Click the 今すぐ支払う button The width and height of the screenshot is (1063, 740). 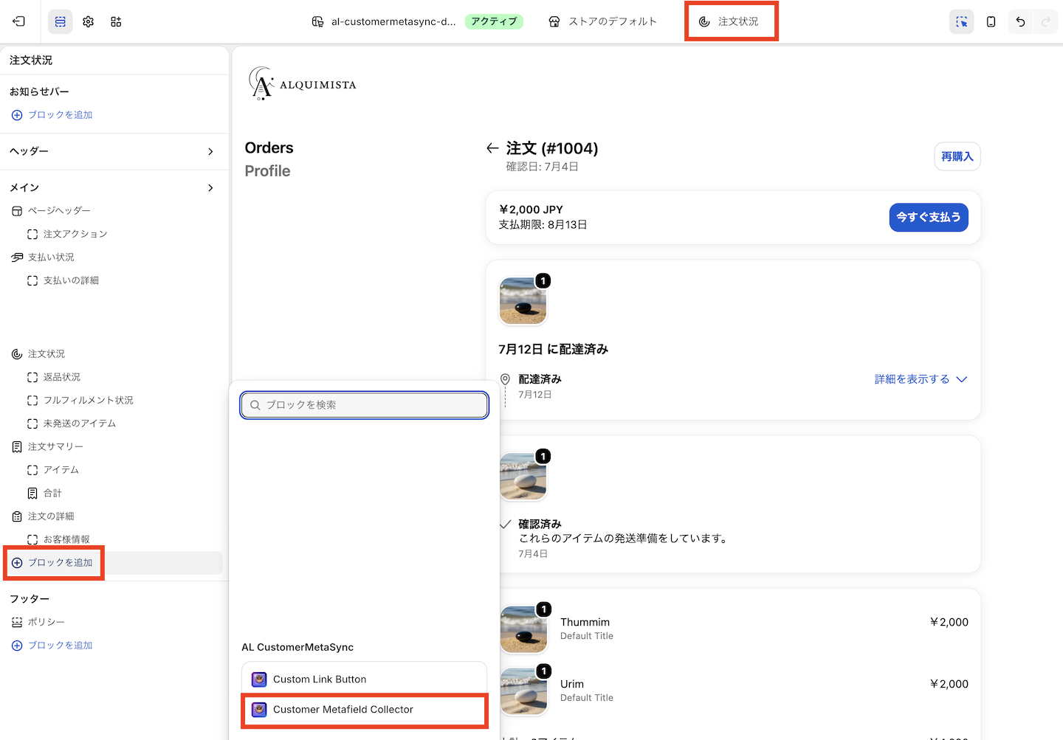click(x=929, y=217)
